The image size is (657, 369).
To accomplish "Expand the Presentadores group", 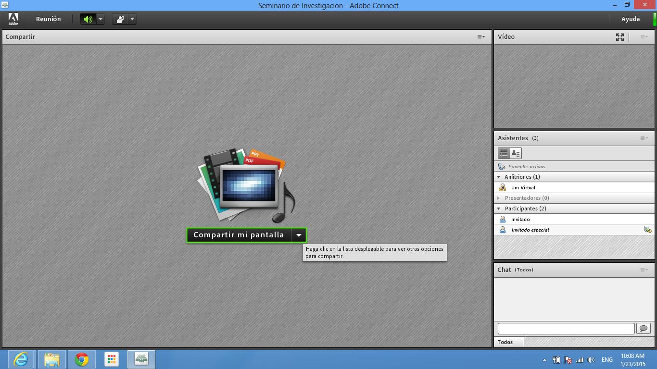I will coord(499,198).
